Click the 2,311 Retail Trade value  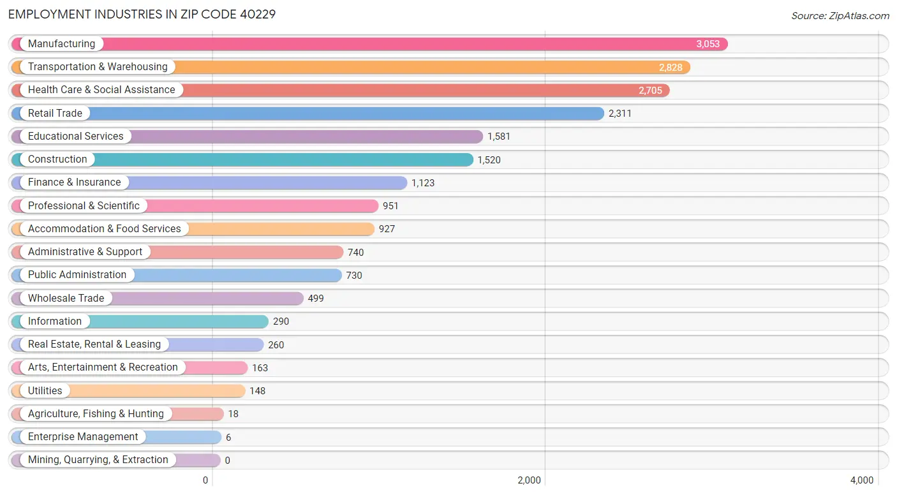tap(620, 114)
